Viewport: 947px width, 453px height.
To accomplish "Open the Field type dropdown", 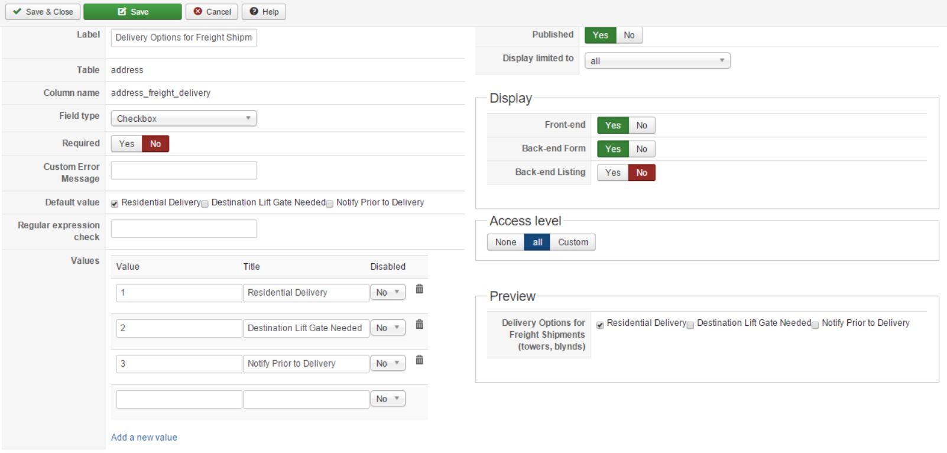I will click(184, 119).
